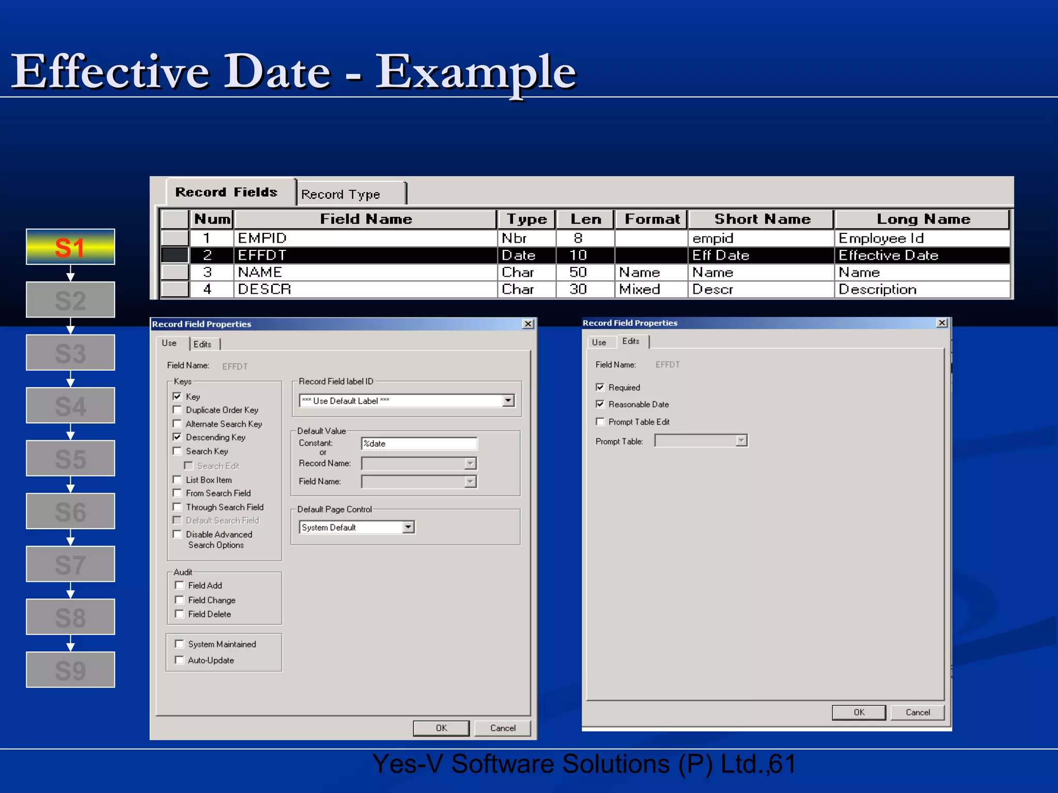The width and height of the screenshot is (1058, 793).
Task: Select the EFFDT field row
Action: click(x=585, y=255)
